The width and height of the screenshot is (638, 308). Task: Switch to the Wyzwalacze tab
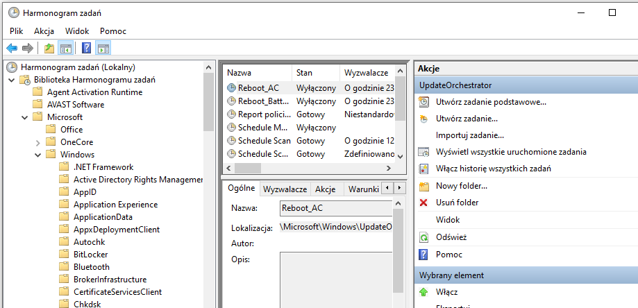[285, 189]
